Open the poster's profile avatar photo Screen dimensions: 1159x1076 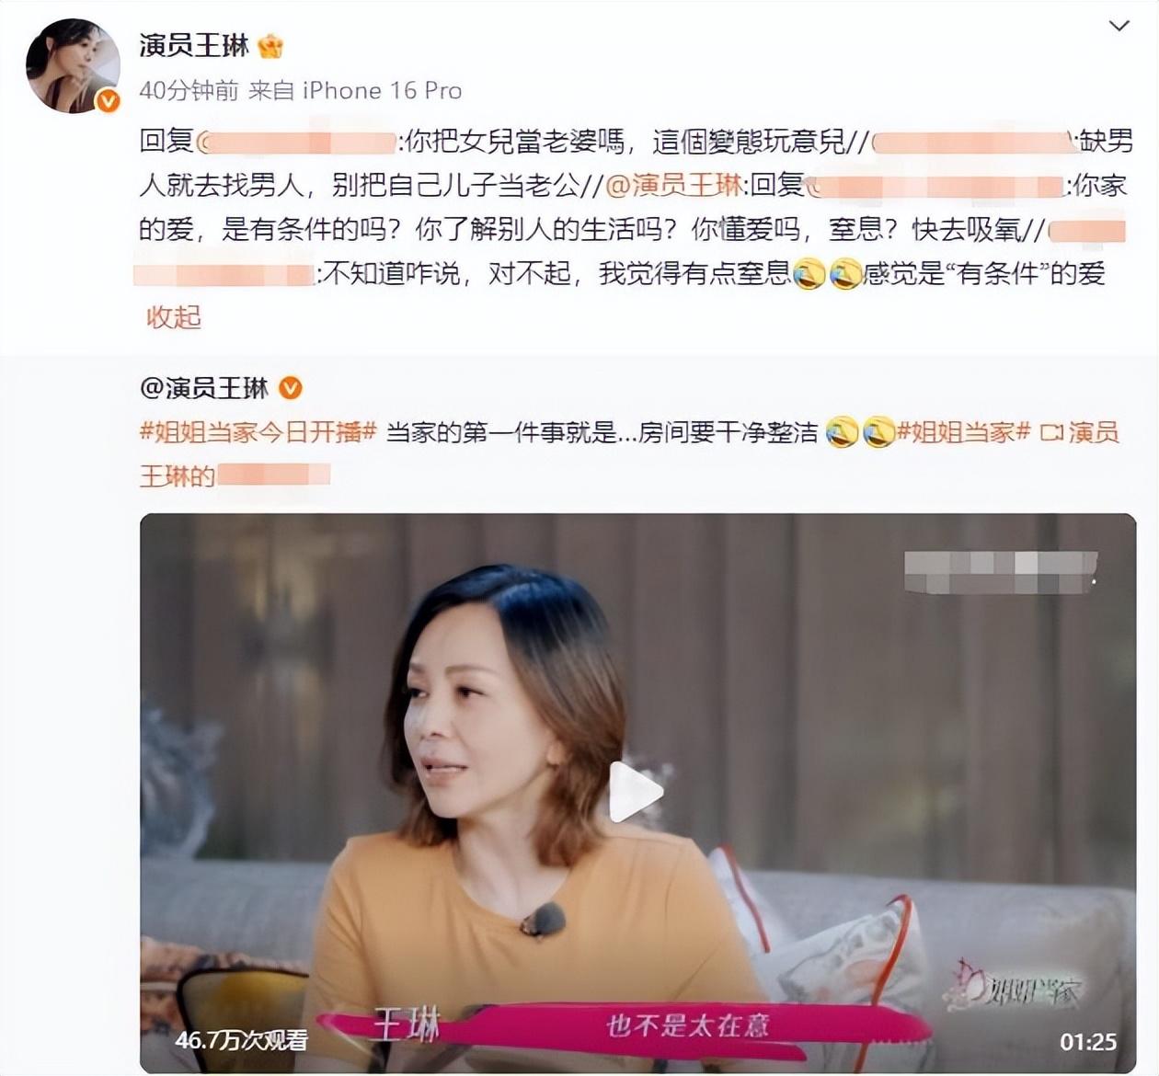click(73, 65)
